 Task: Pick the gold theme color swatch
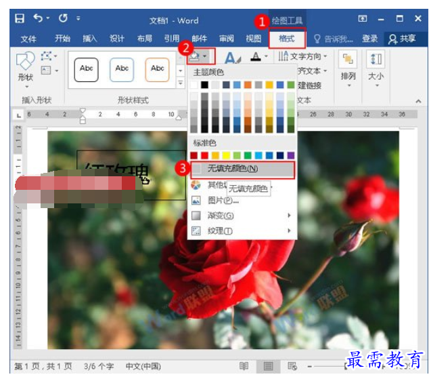[x=269, y=85]
